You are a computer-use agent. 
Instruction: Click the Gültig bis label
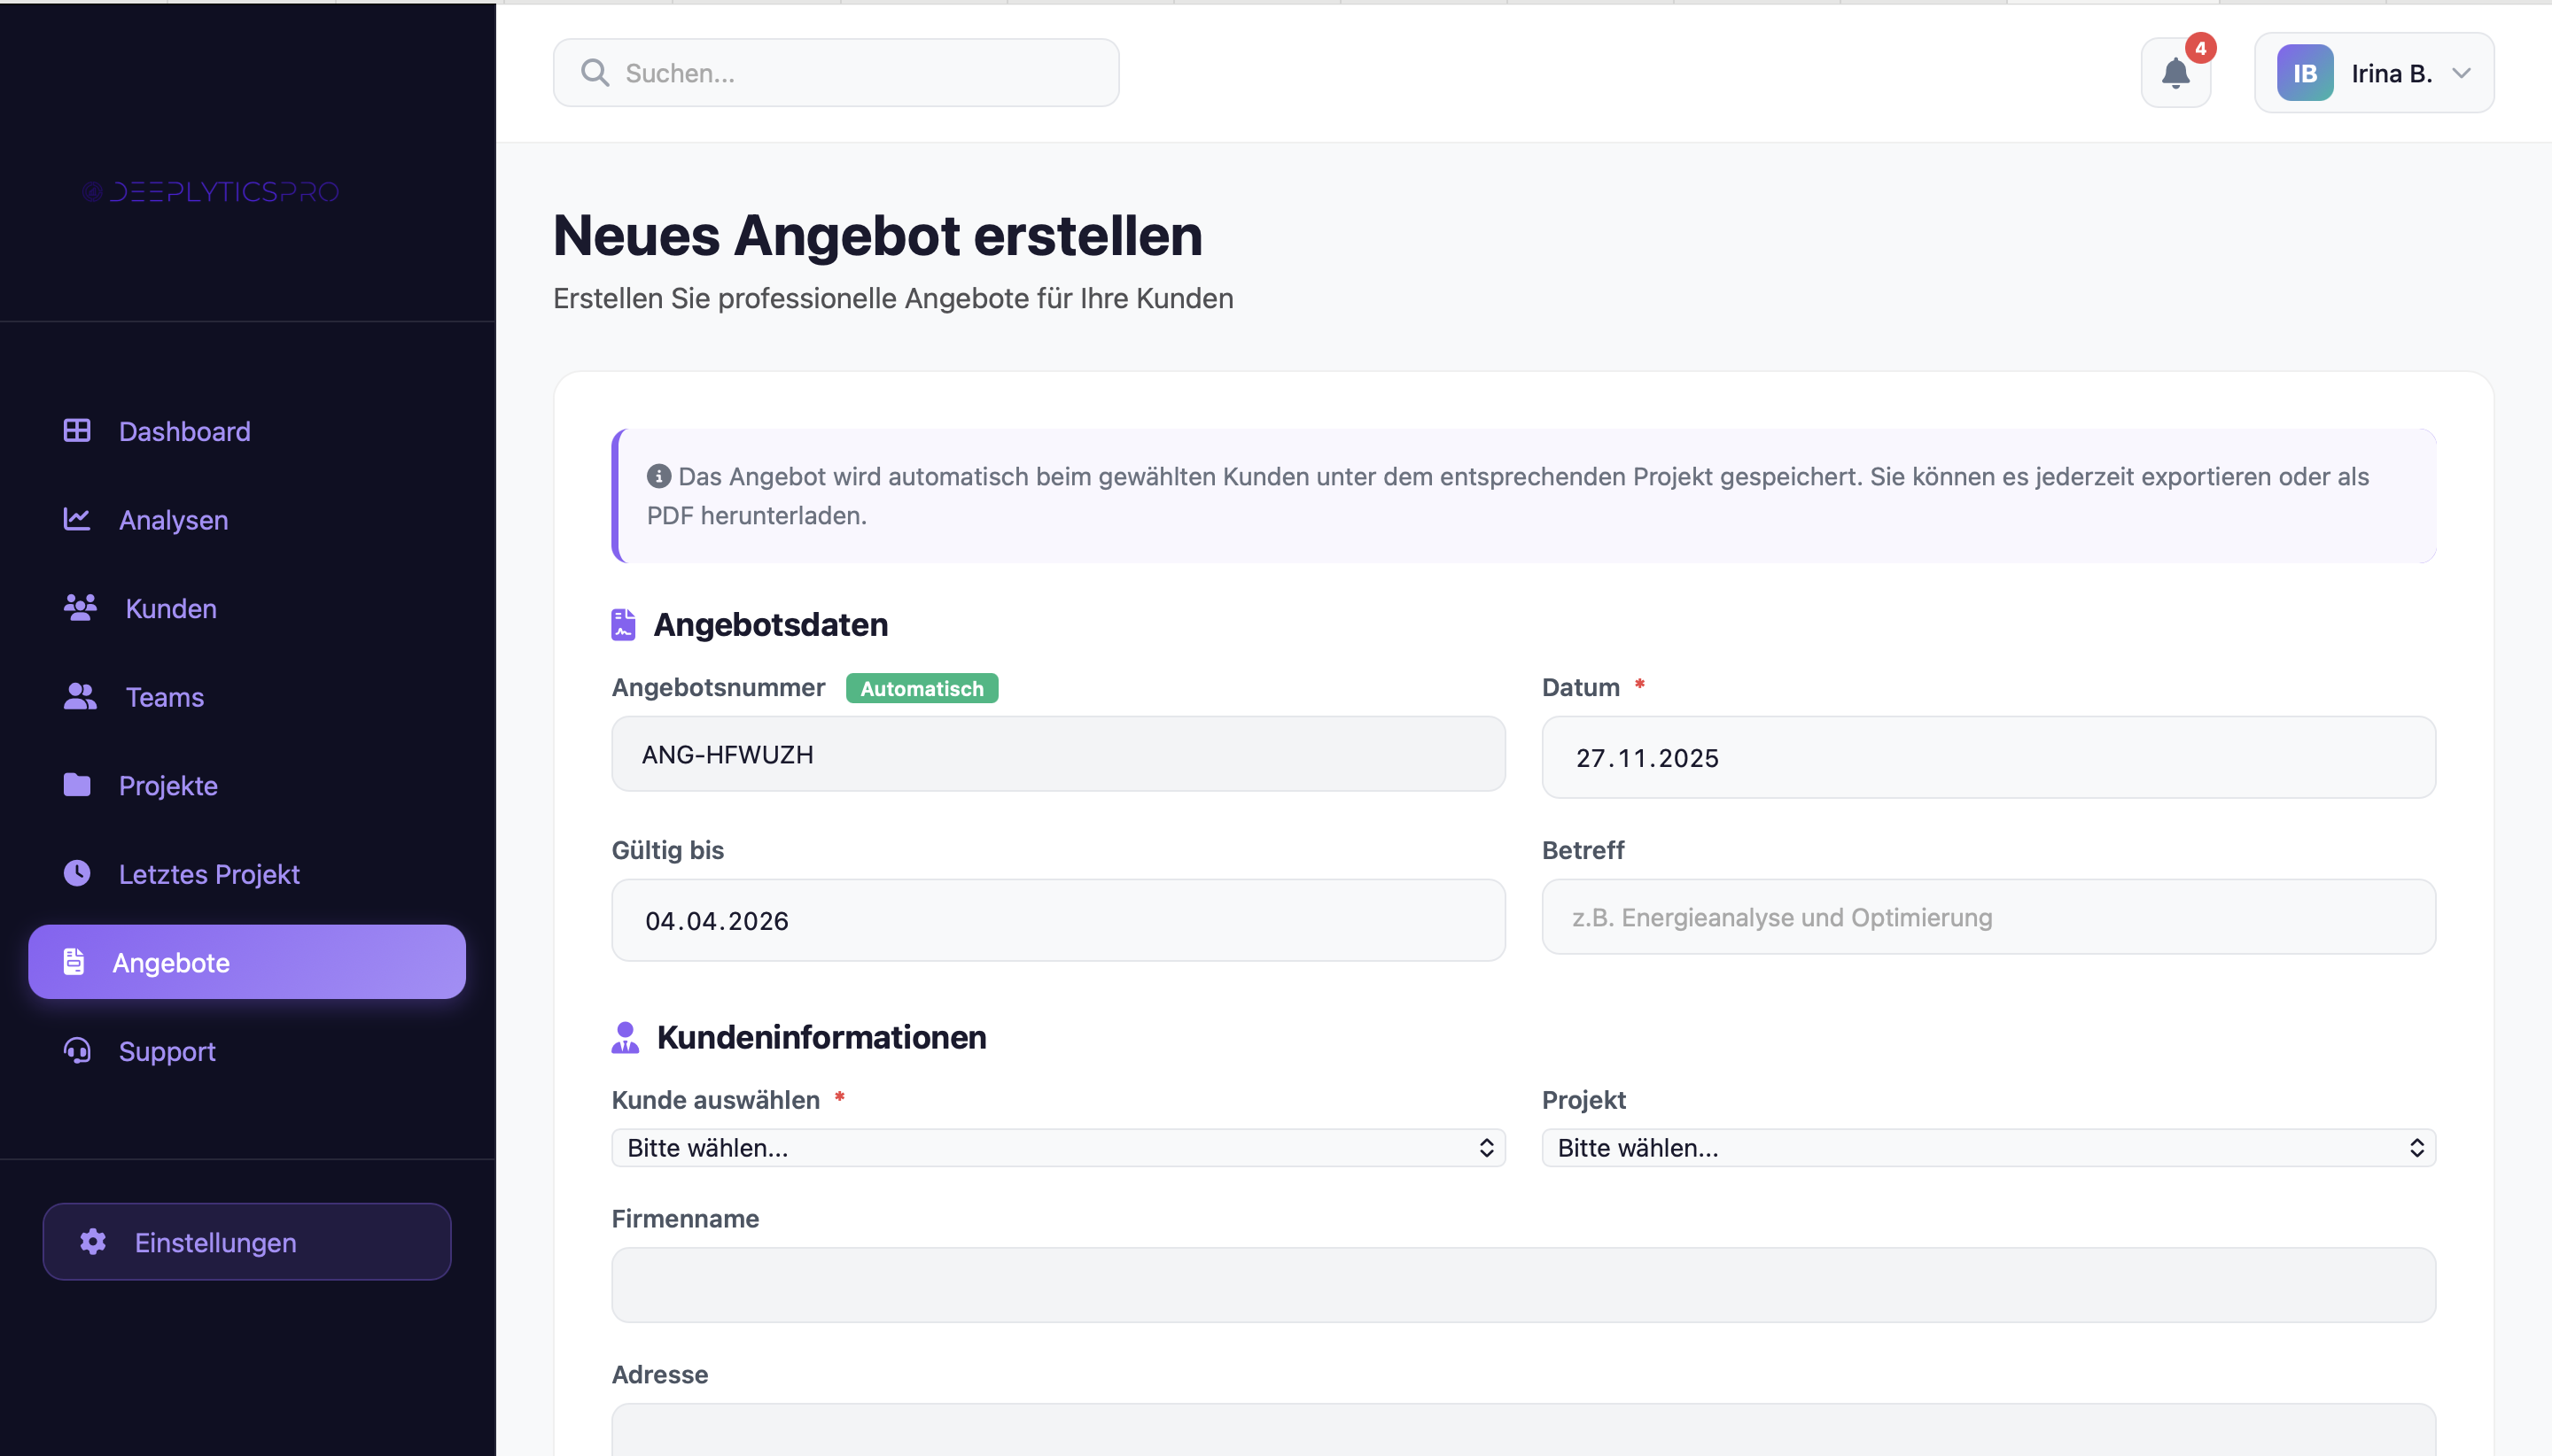click(667, 850)
